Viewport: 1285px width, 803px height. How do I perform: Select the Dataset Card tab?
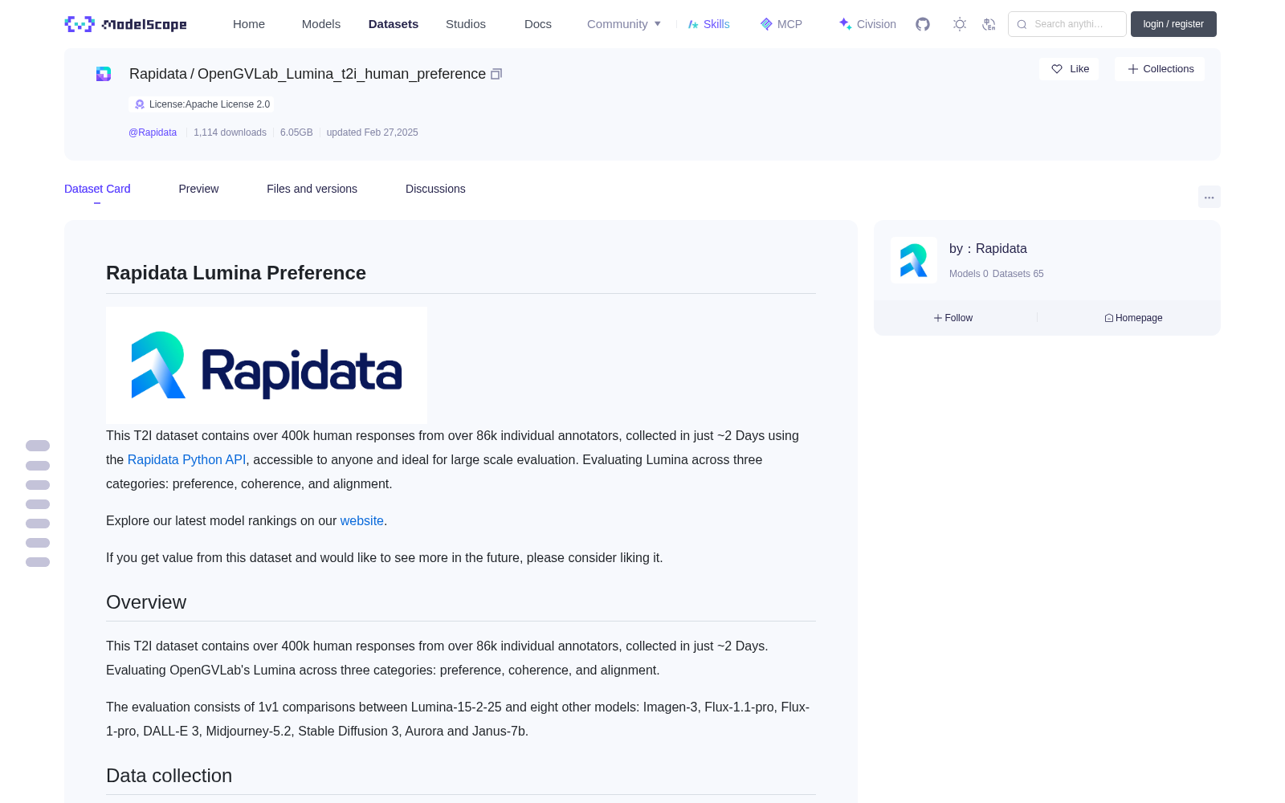click(x=97, y=189)
